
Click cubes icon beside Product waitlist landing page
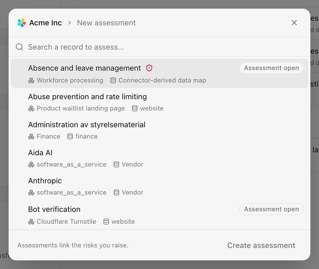[x=31, y=109]
